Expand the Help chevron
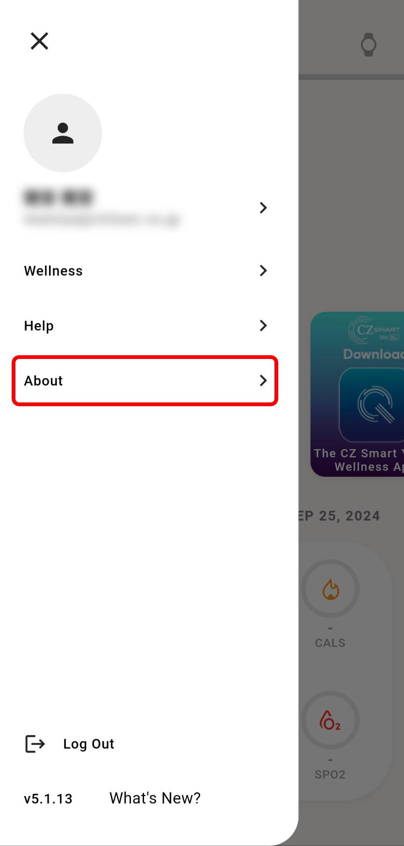Viewport: 404px width, 846px height. [263, 326]
